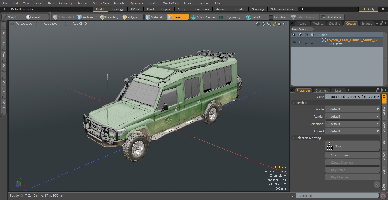Open the Render dropdown

pos(352,117)
